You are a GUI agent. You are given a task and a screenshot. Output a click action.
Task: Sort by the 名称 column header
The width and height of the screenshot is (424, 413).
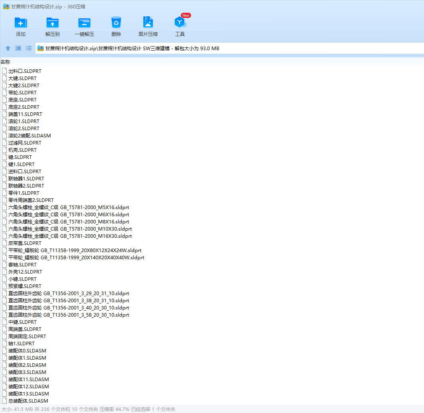point(5,62)
